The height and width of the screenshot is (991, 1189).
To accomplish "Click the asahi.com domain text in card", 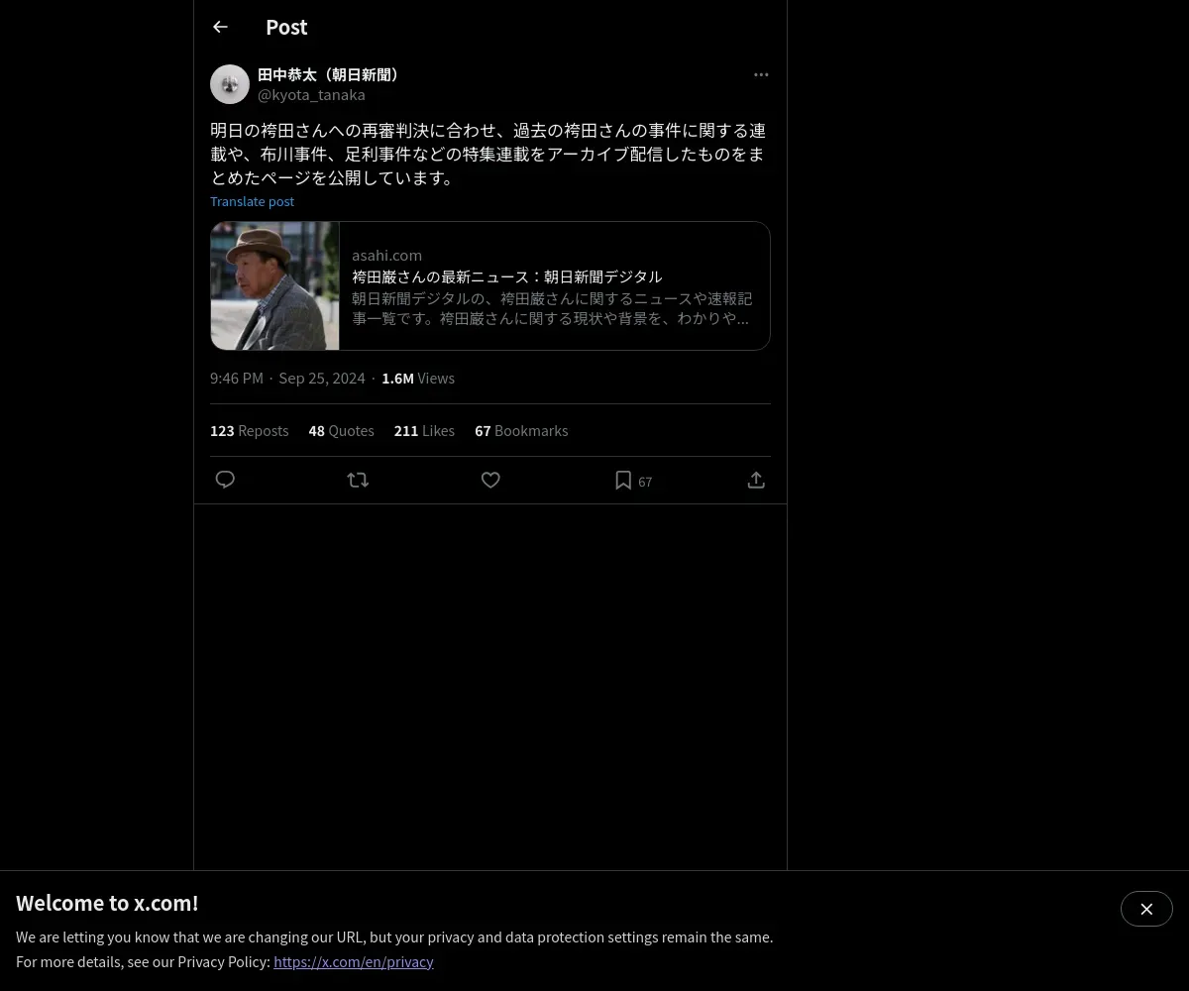I will point(386,255).
